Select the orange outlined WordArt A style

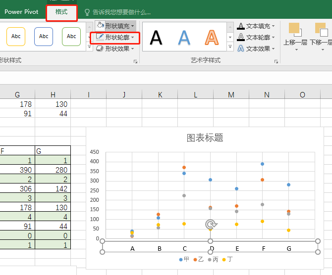(x=212, y=37)
